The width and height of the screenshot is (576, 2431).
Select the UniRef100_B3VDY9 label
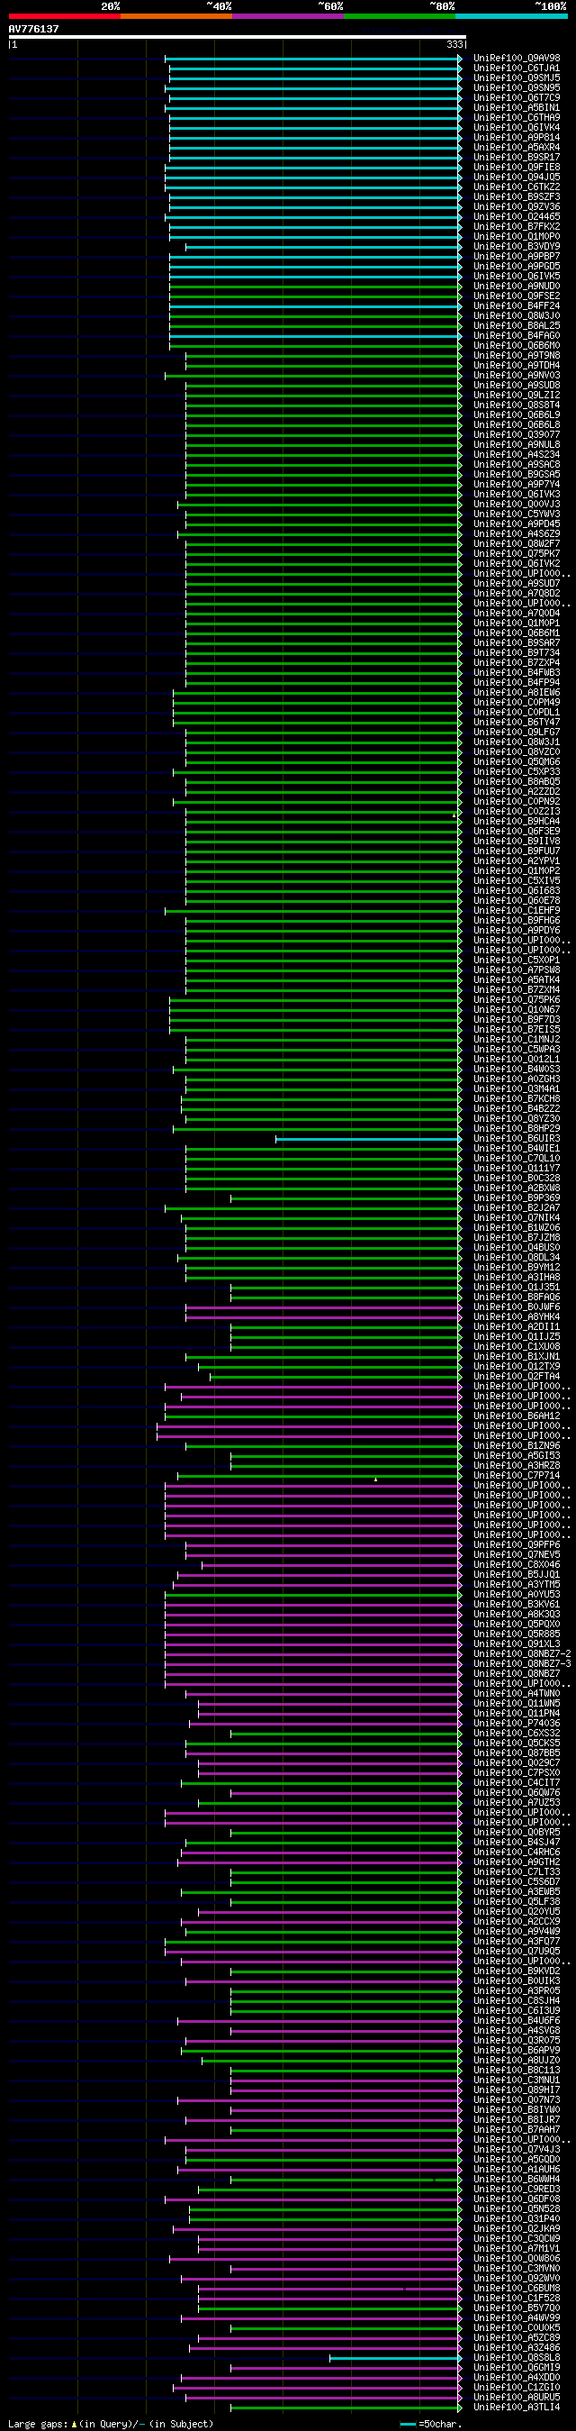pyautogui.click(x=517, y=247)
